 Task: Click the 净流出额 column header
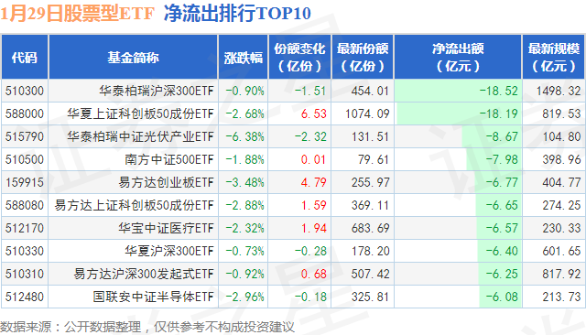click(x=458, y=57)
